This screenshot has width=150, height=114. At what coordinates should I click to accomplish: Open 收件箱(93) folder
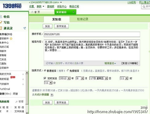coord(6,34)
